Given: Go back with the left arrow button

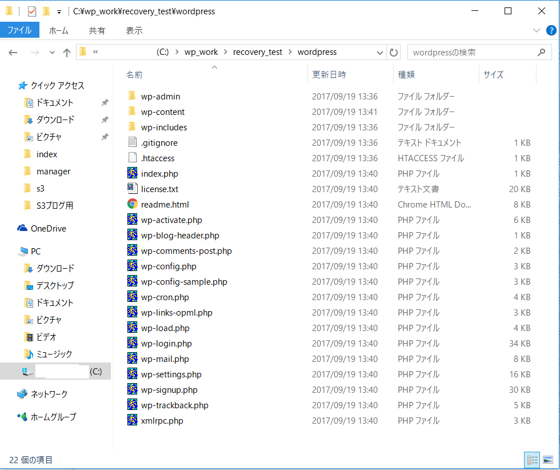Looking at the screenshot, I should pyautogui.click(x=13, y=53).
